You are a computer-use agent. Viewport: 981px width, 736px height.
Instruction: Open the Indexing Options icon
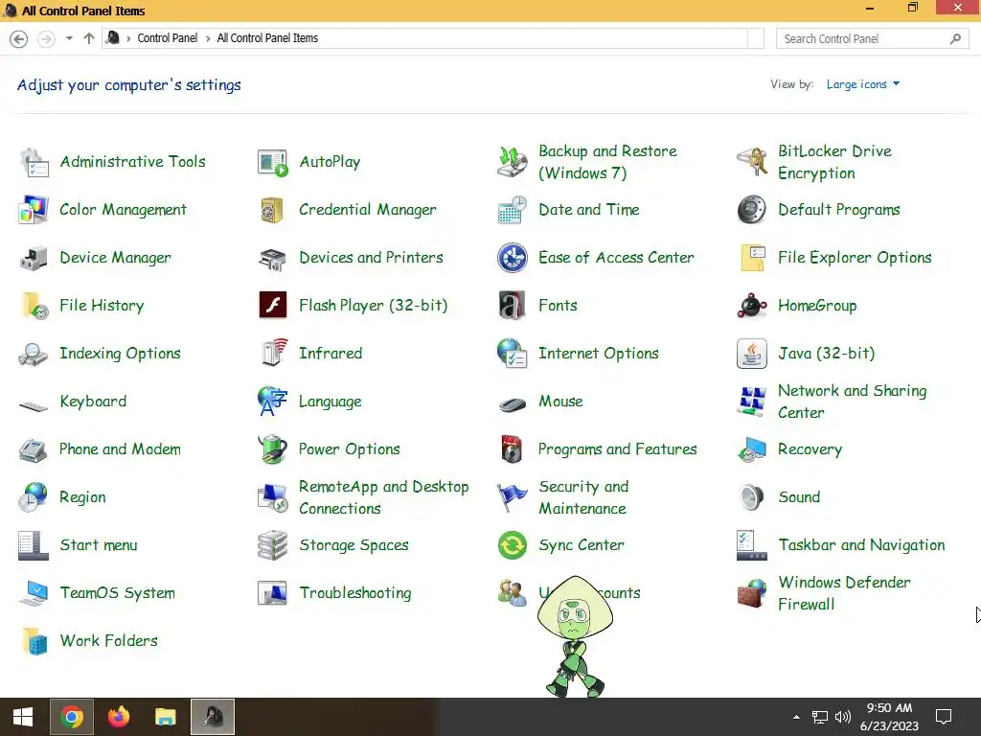pos(34,354)
